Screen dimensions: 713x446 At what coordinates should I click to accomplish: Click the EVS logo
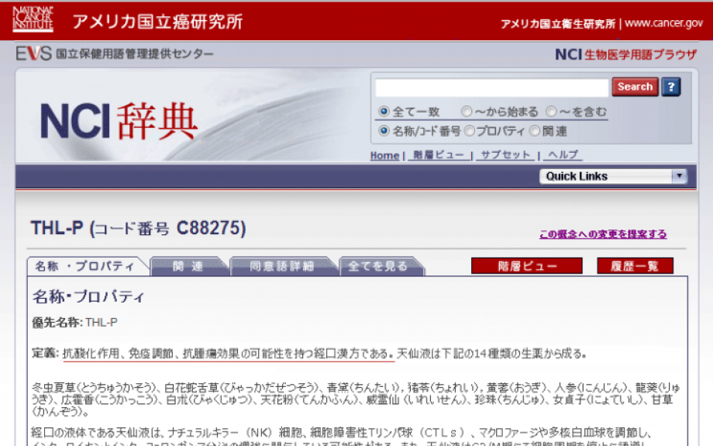coord(33,54)
